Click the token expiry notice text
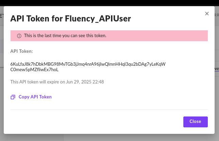 [x=57, y=82]
